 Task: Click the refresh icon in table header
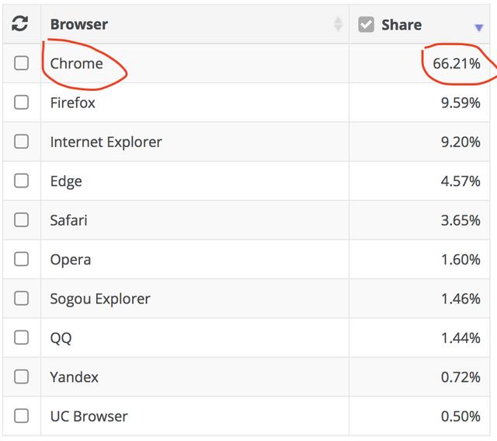click(20, 24)
